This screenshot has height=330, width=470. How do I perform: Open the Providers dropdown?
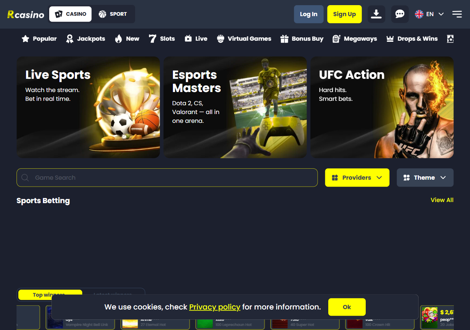pos(357,177)
